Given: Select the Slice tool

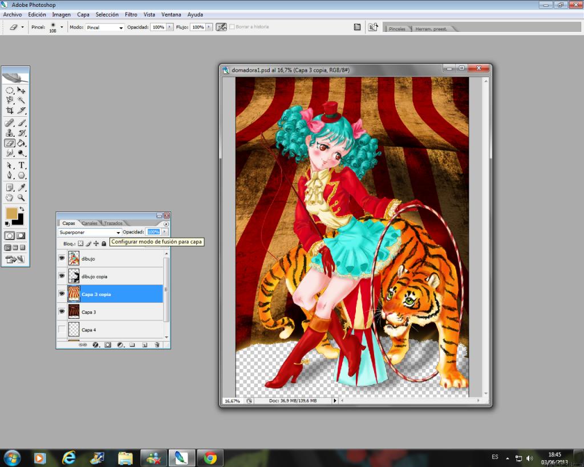Looking at the screenshot, I should coord(21,110).
